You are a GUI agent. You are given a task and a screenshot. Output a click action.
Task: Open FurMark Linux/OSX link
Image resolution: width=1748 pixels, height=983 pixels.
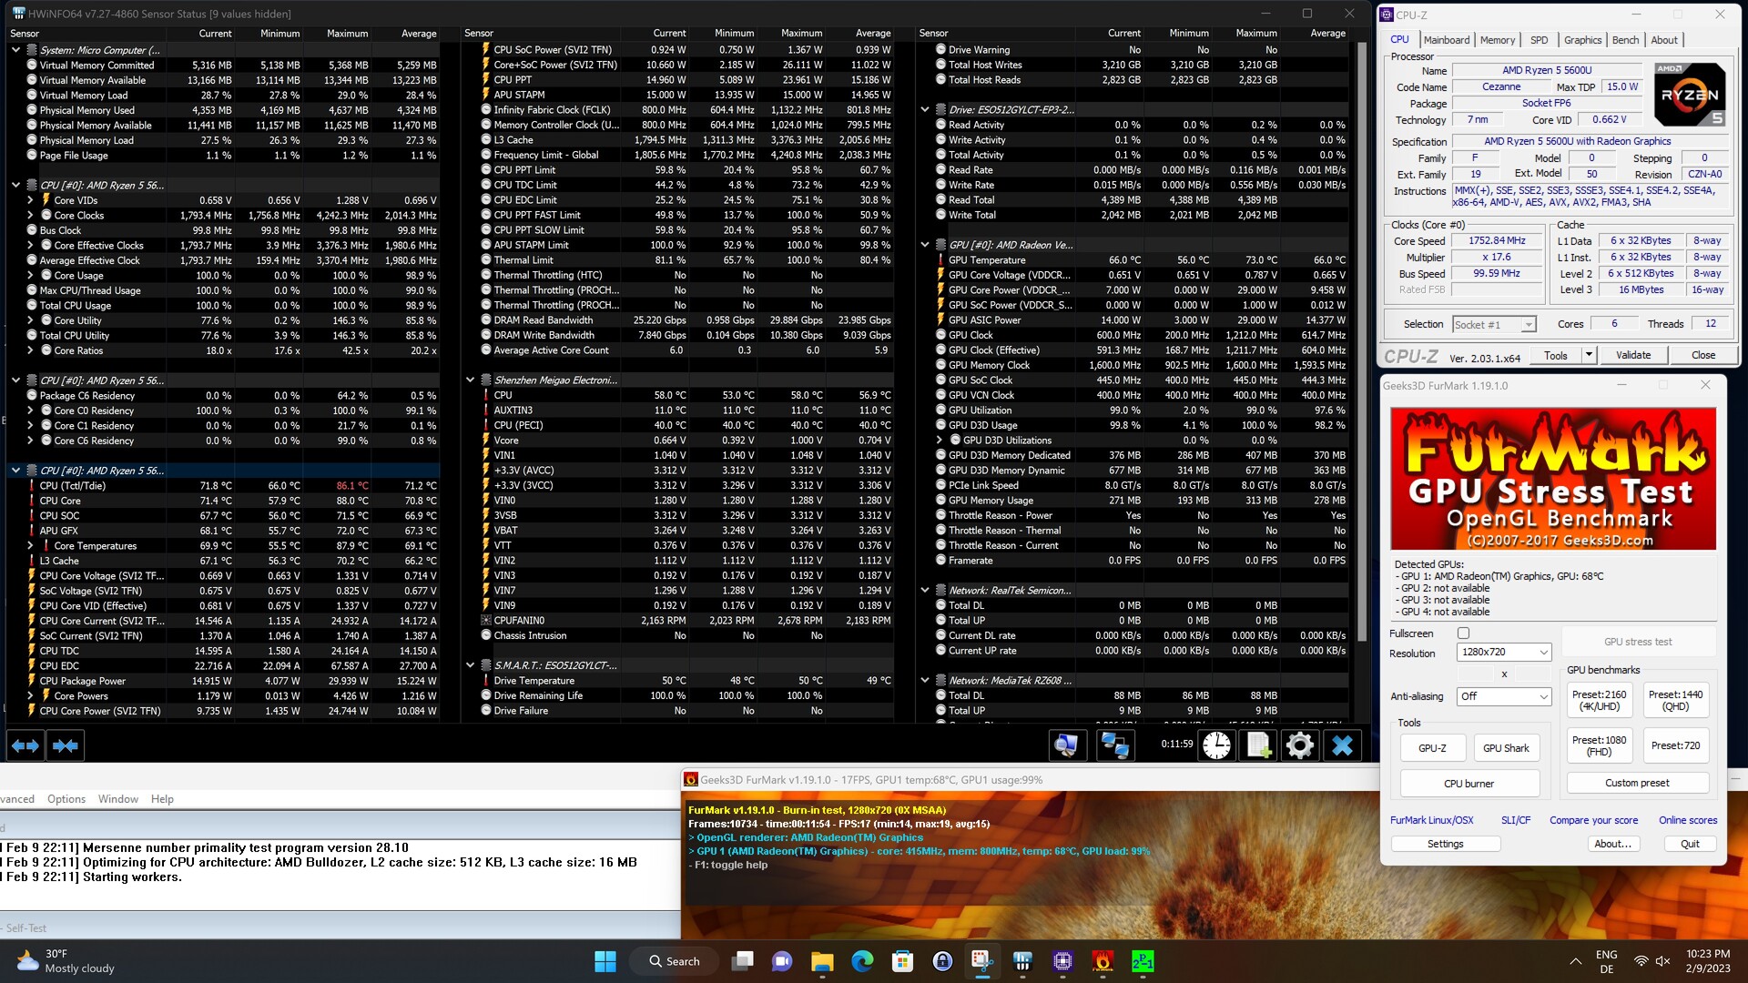(1431, 820)
